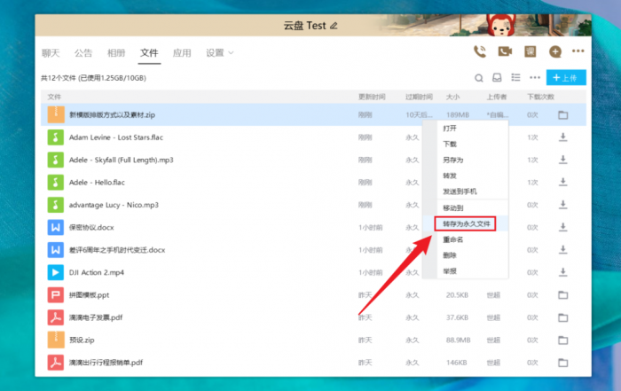
Task: Open the three-dot menu beside upload button
Action: [535, 78]
